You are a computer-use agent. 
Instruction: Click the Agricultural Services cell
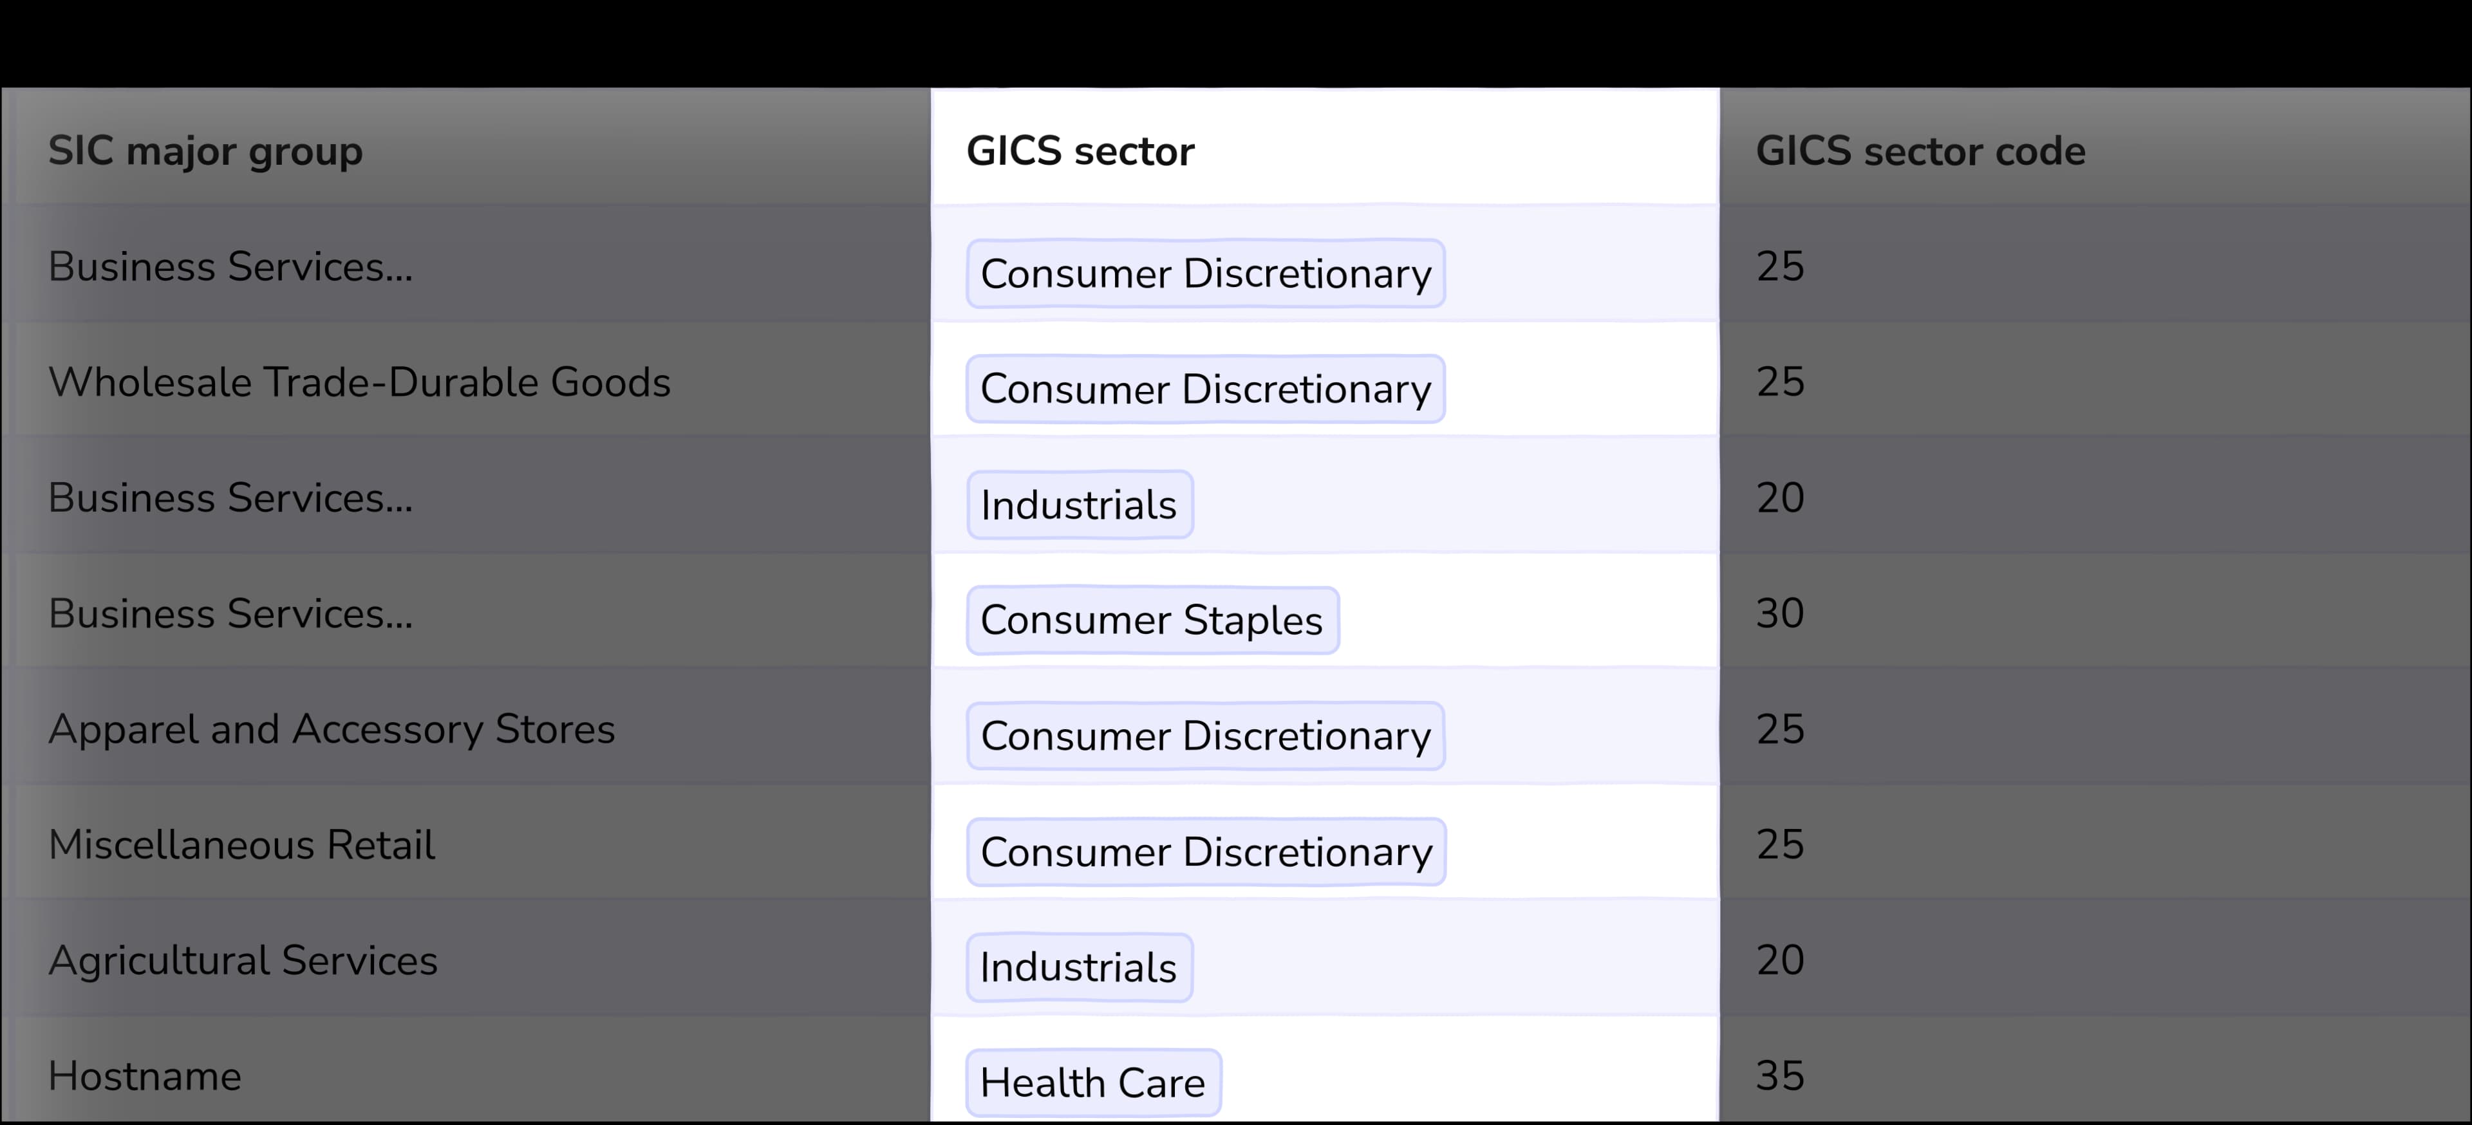tap(243, 960)
